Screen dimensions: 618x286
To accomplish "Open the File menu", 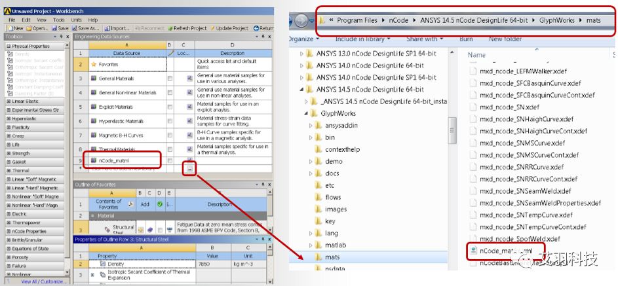I will [12, 20].
